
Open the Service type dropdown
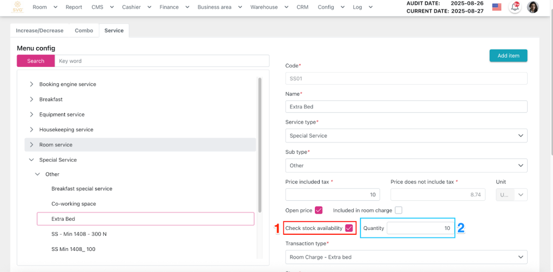(x=406, y=135)
